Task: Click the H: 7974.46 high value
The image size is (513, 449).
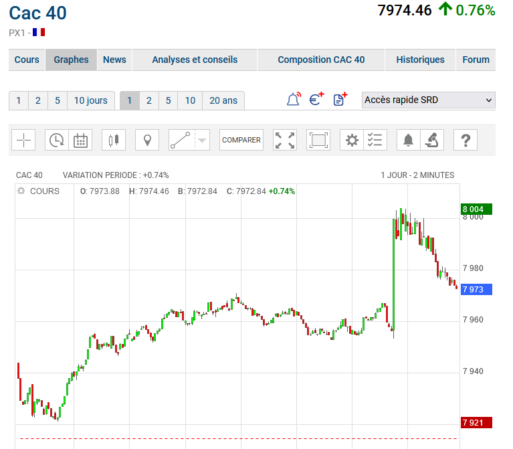Action: click(x=149, y=191)
